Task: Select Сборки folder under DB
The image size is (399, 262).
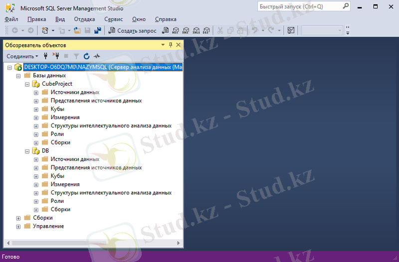Action: (x=60, y=209)
